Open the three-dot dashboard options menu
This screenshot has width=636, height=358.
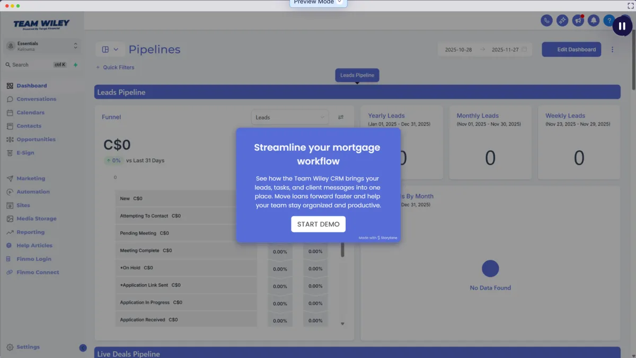pos(613,49)
